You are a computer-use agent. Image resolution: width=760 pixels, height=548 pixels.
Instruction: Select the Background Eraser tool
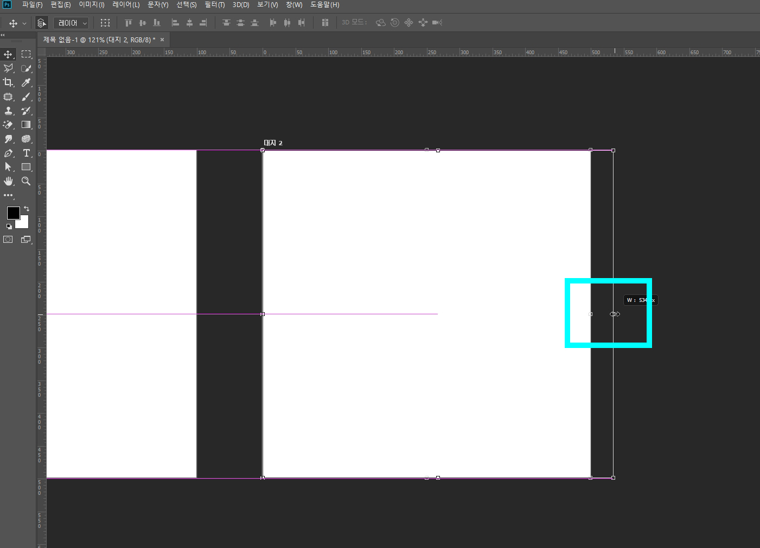tap(8, 125)
